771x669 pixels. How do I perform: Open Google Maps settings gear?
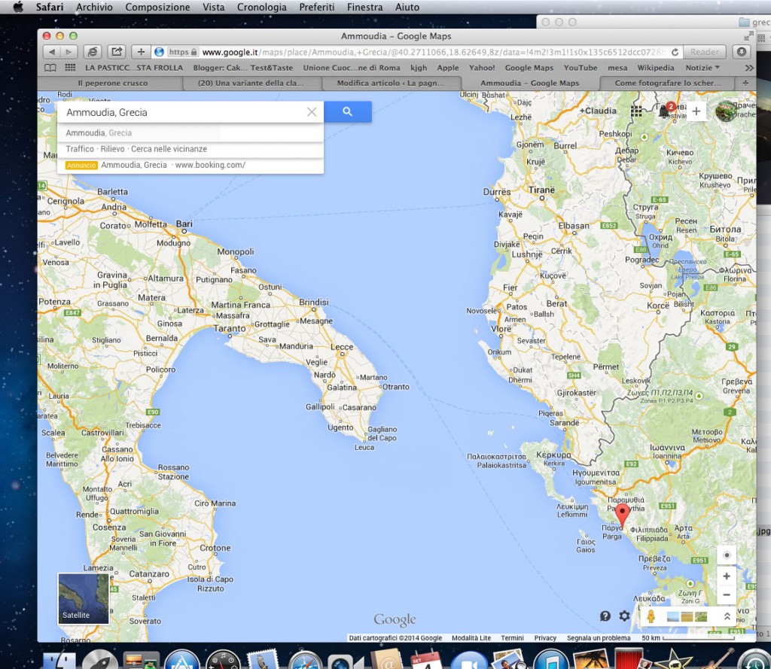624,616
